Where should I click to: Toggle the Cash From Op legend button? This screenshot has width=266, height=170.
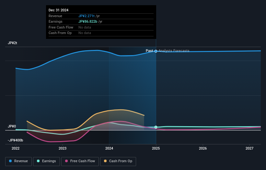tap(118, 161)
